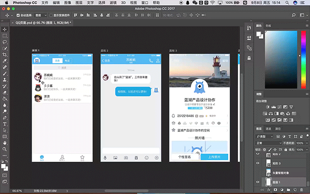Select the Crop tool
The height and width of the screenshot is (194, 310).
pos(5,55)
